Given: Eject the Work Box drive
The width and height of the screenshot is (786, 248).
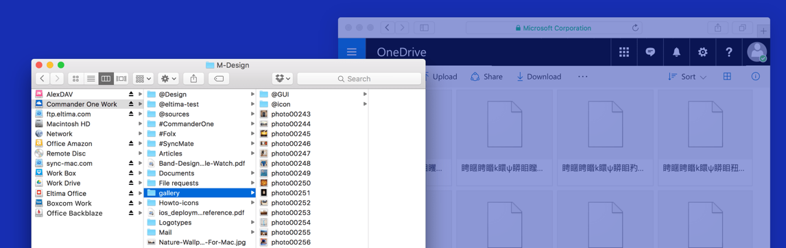Looking at the screenshot, I should coord(131,173).
